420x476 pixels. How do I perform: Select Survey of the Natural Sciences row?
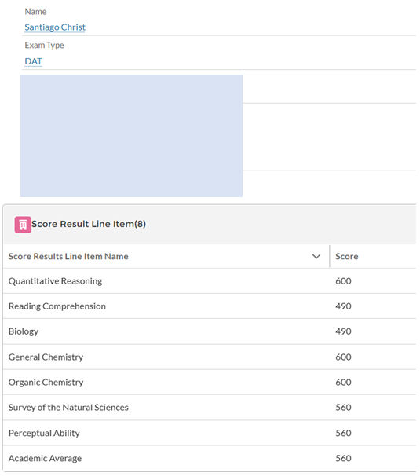pyautogui.click(x=210, y=408)
